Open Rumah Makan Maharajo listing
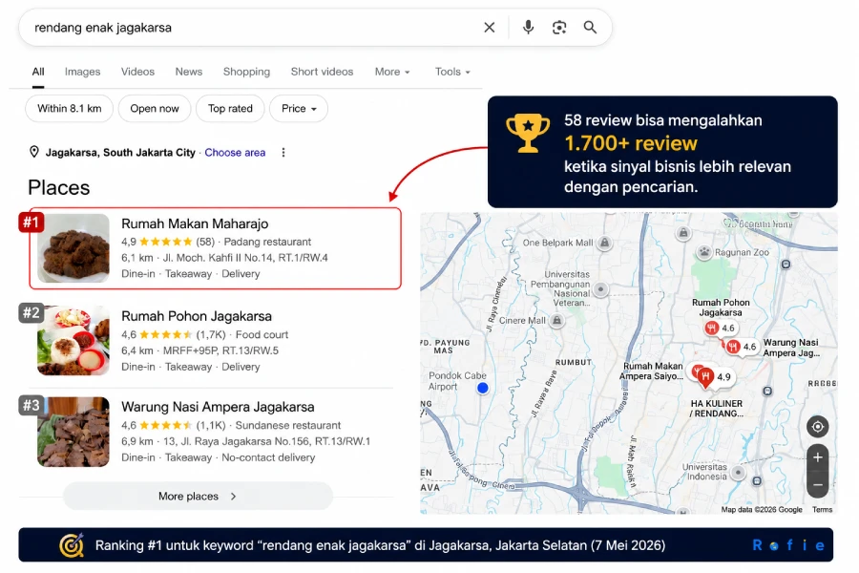The height and width of the screenshot is (573, 859). point(216,248)
